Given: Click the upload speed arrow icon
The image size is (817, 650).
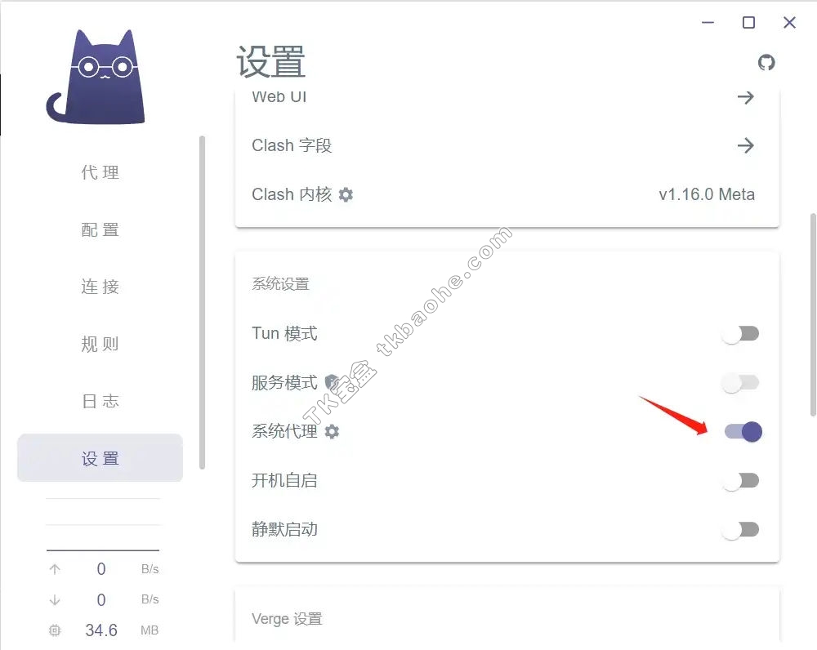Looking at the screenshot, I should (x=55, y=569).
